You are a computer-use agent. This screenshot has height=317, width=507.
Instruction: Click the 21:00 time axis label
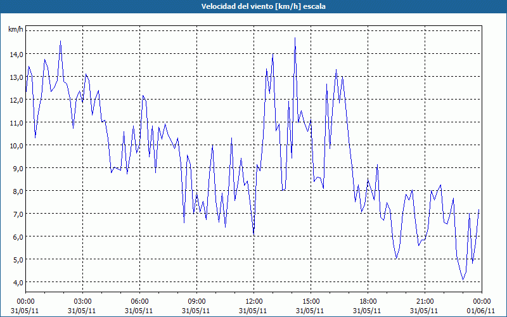tap(425, 302)
